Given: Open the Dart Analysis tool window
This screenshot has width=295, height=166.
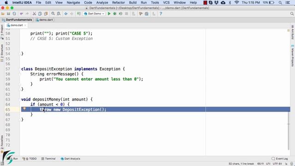Looking at the screenshot, I should pos(71,159).
